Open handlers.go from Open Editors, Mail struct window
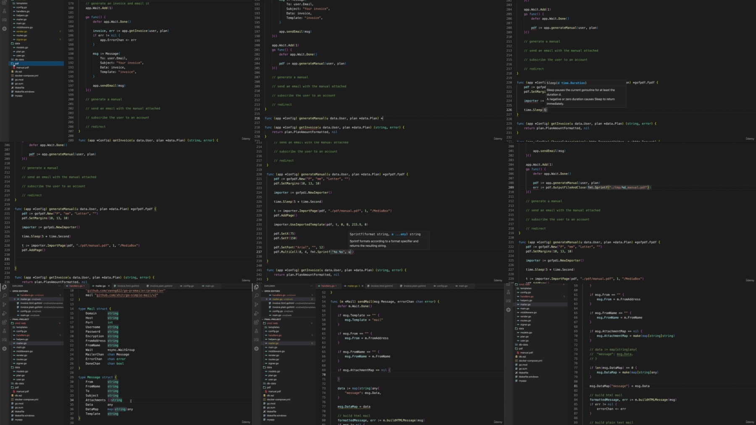Image resolution: width=756 pixels, height=425 pixels. [30, 295]
